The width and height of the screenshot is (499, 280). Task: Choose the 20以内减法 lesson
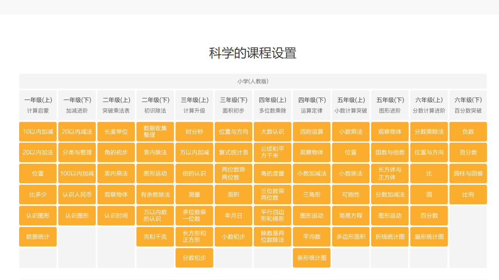[77, 131]
